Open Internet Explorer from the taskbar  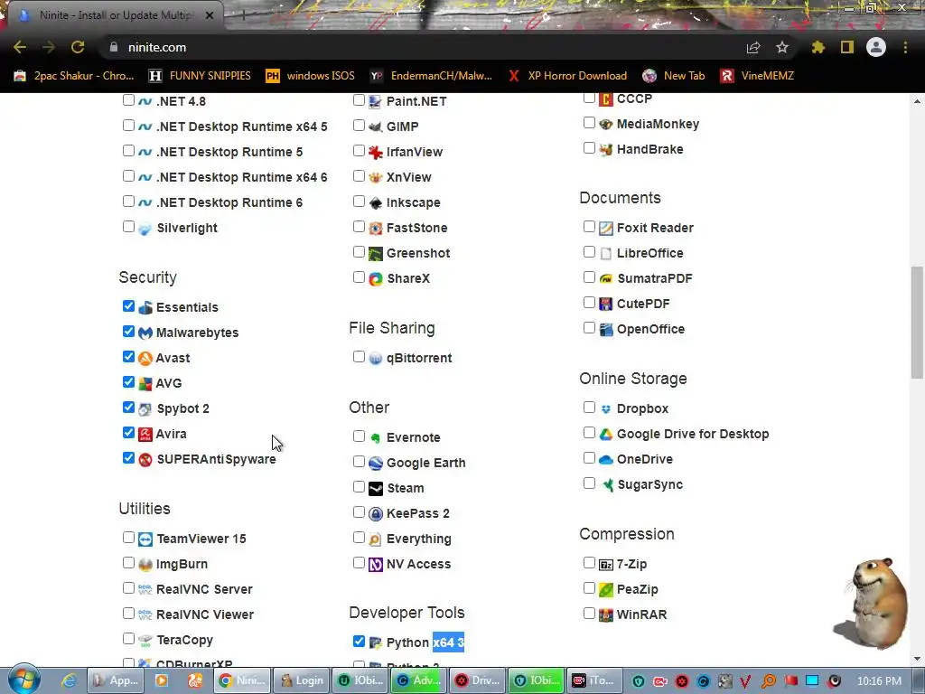[69, 680]
